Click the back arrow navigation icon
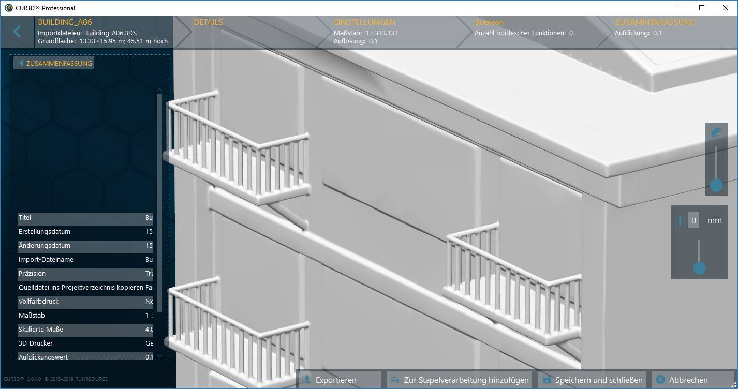 pyautogui.click(x=18, y=32)
